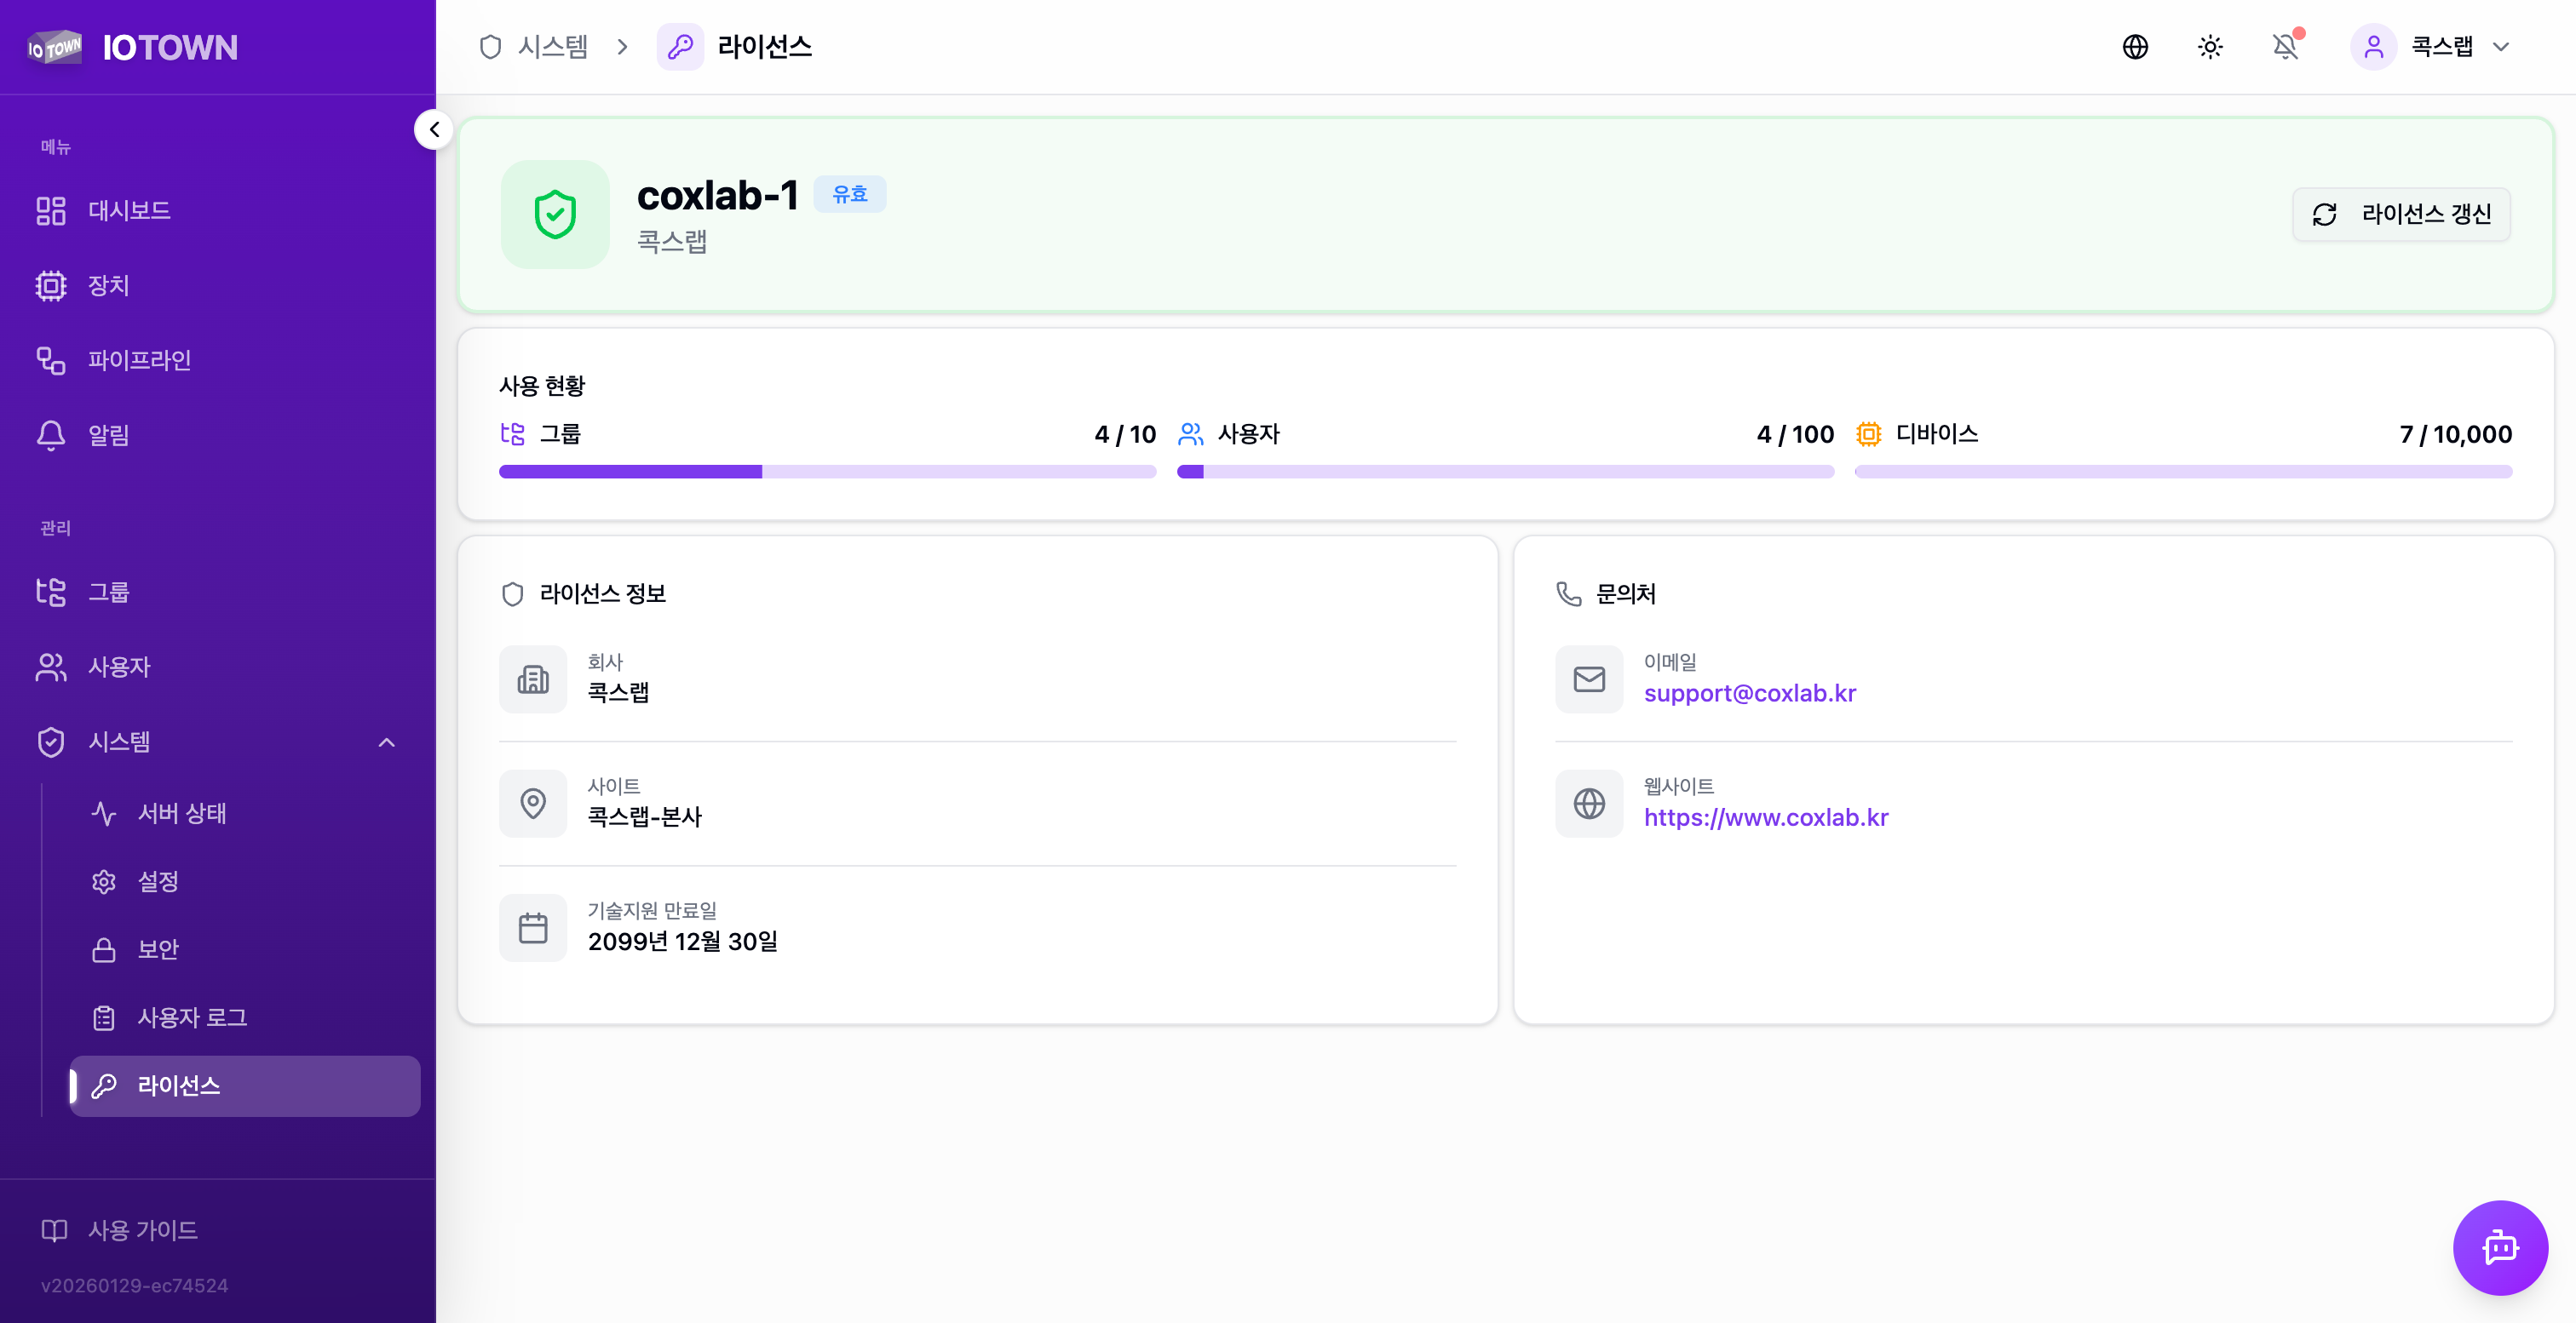Click the version text v20260129-ec74524
Image resolution: width=2576 pixels, height=1323 pixels.
(x=134, y=1286)
